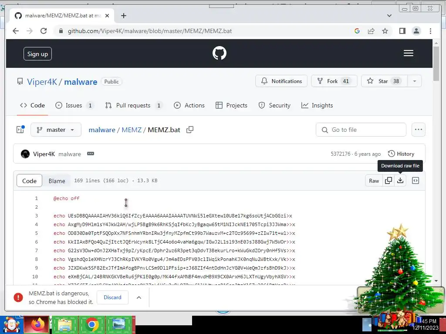The width and height of the screenshot is (446, 334).
Task: Open the Projects tab
Action: 231,105
